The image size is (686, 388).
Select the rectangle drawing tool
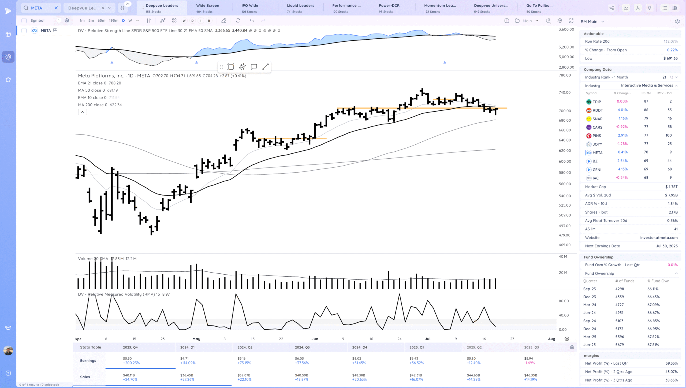pos(231,67)
